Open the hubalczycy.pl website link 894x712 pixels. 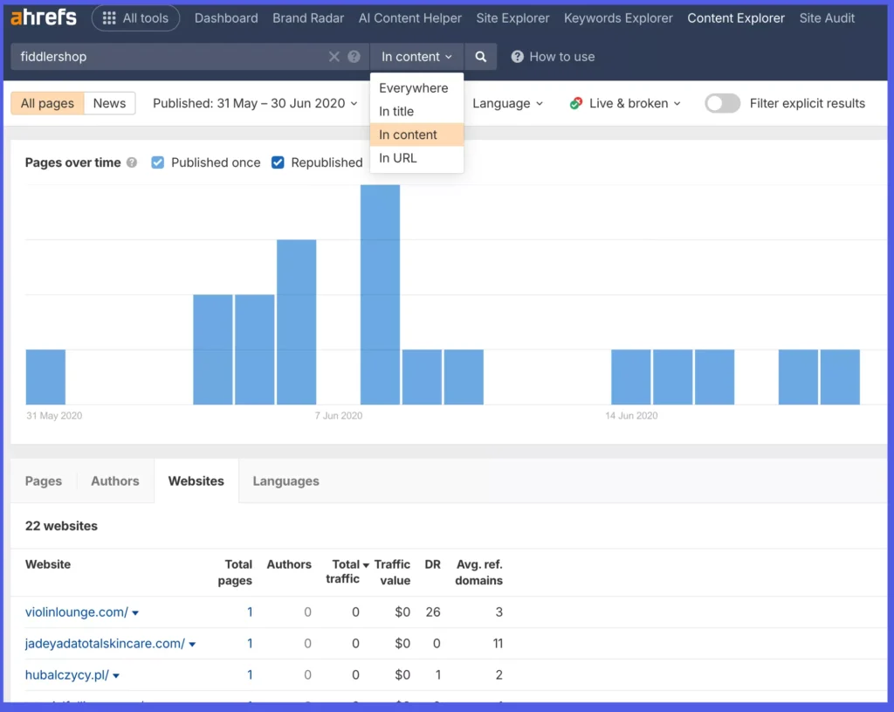66,674
